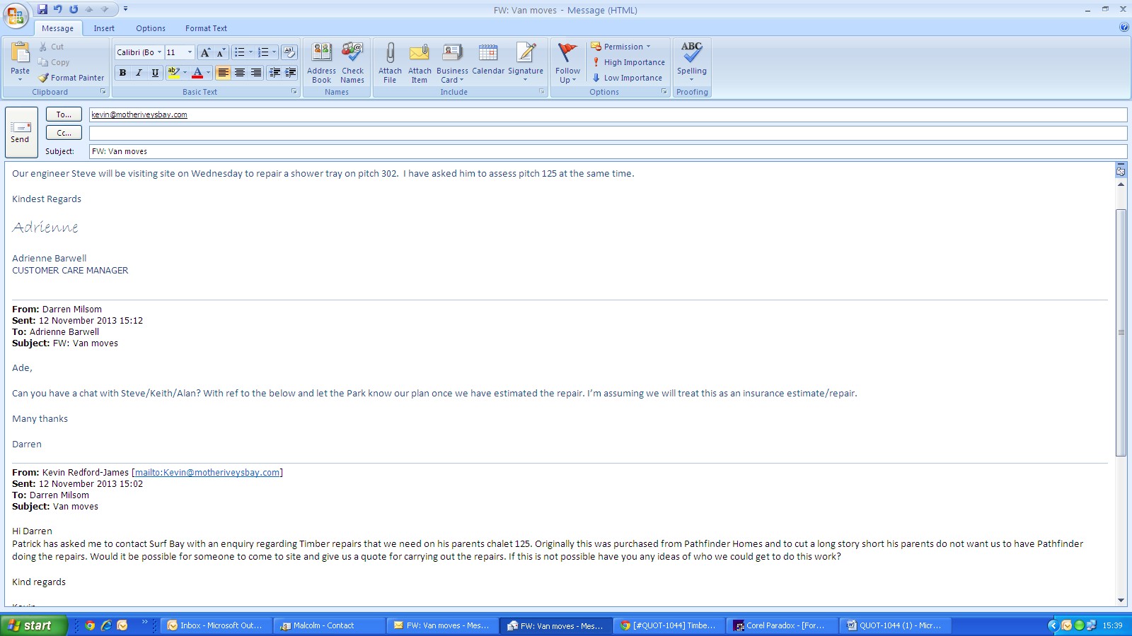Switch to Corel Paradox taskbar window
Viewport: 1132px width, 636px height.
782,625
